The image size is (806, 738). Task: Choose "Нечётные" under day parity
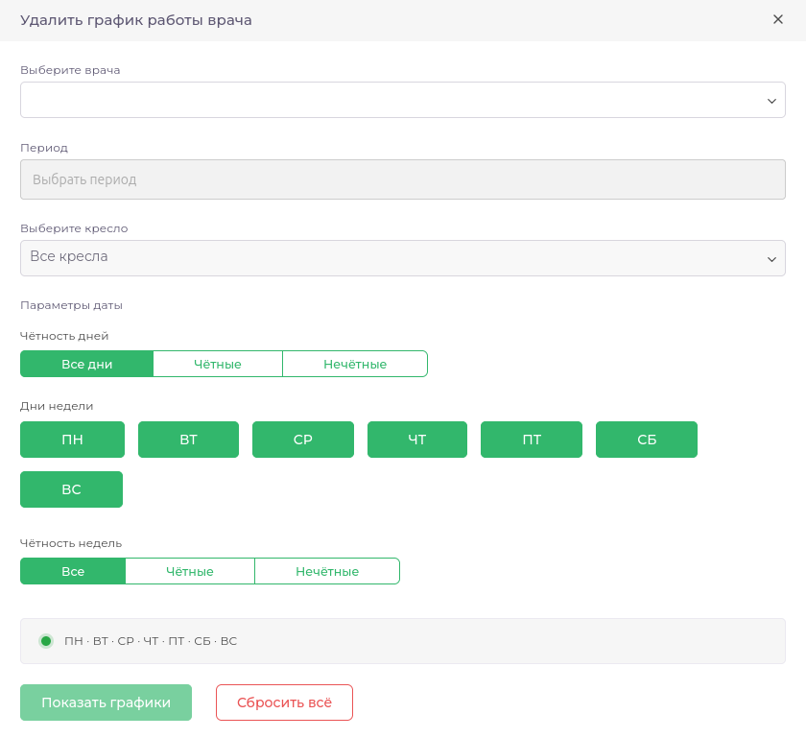pos(355,364)
